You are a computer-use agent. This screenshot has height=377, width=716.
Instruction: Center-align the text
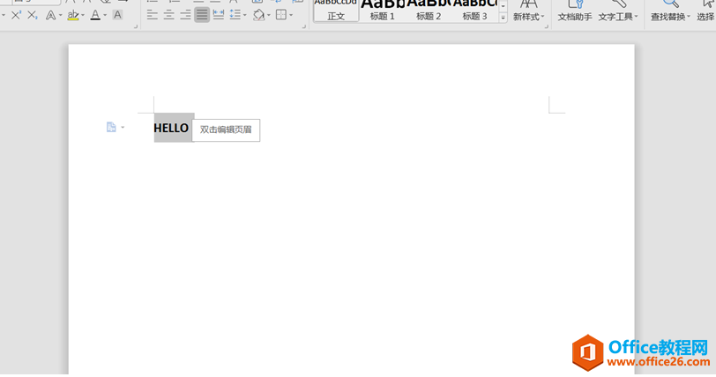tap(168, 15)
